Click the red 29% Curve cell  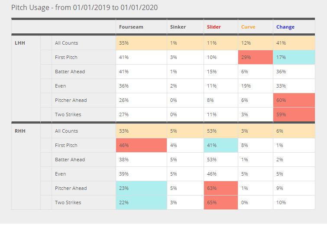click(256, 57)
